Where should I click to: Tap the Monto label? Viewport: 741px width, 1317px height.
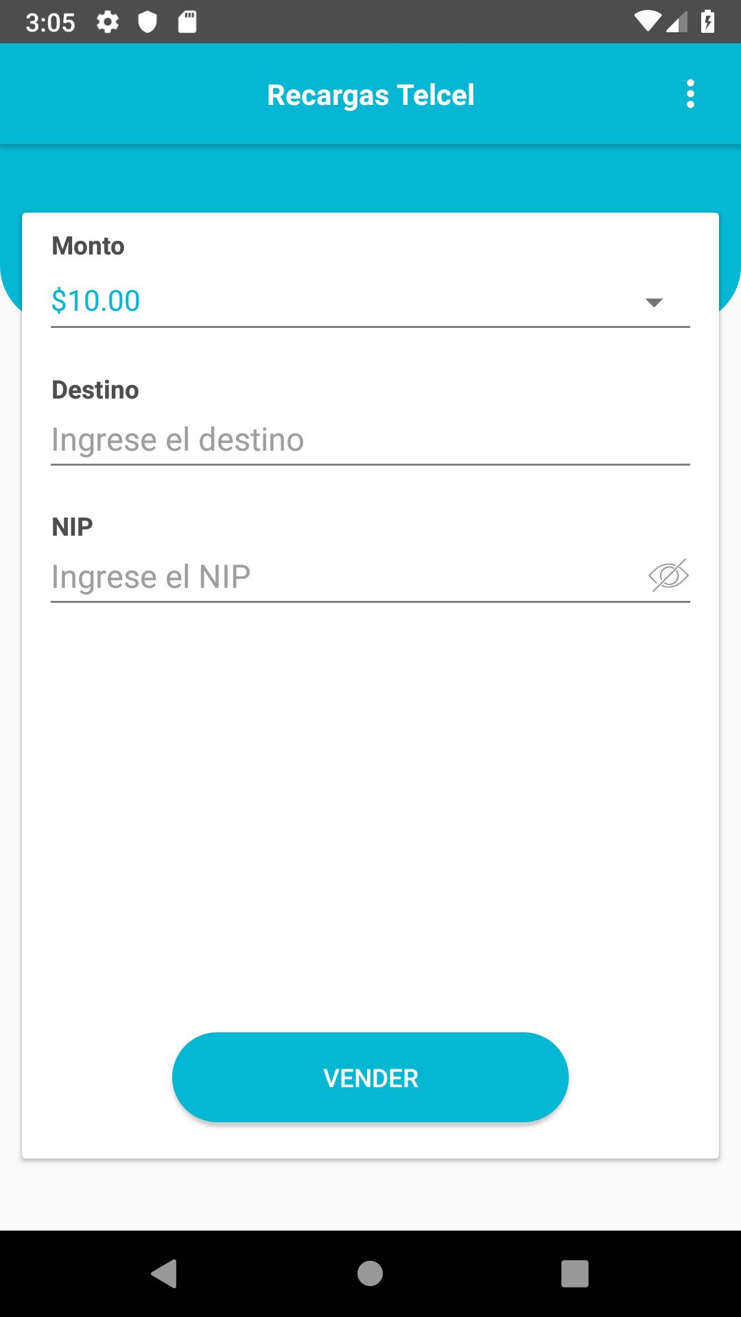pos(89,246)
